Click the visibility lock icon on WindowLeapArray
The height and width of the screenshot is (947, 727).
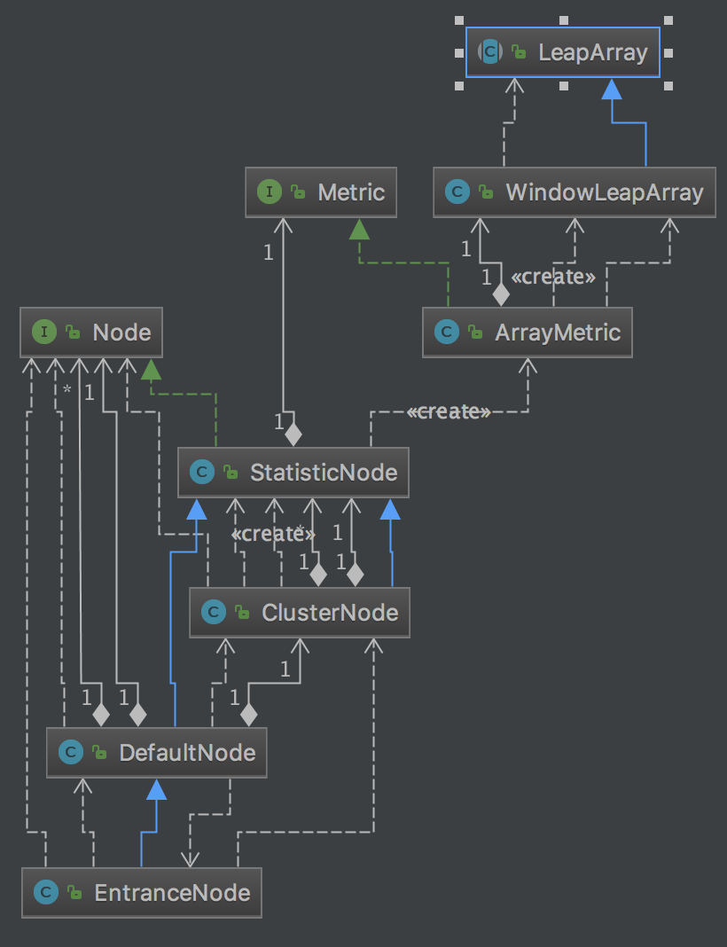click(486, 192)
